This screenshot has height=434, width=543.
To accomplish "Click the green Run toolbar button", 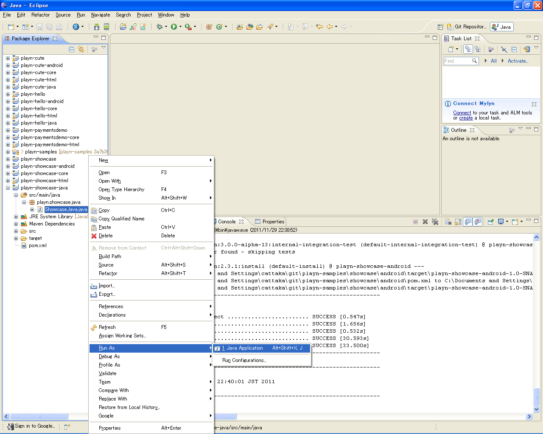I will pos(174,27).
